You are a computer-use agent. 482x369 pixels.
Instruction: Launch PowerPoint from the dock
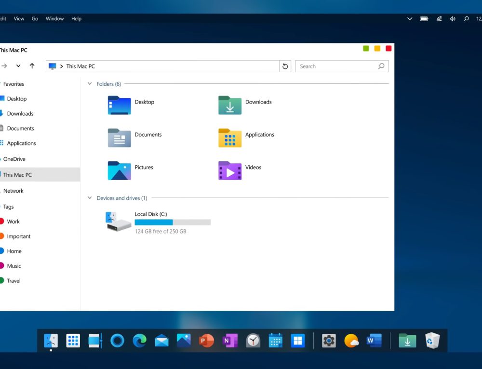tap(206, 341)
